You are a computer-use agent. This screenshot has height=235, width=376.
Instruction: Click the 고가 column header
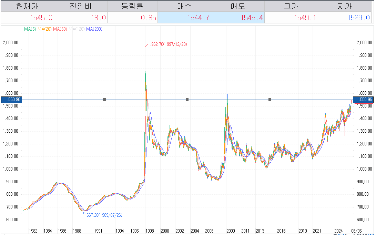click(291, 6)
